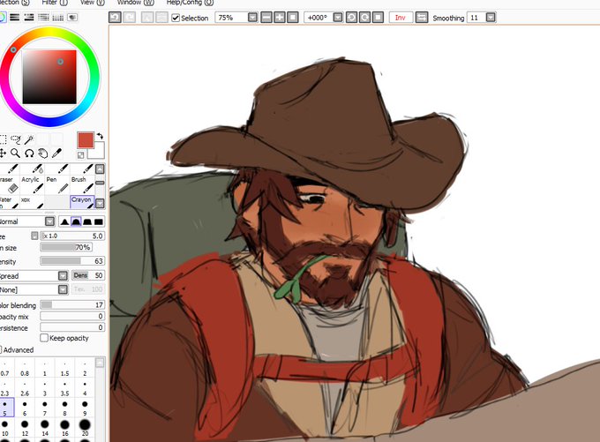Rotate canvas clockwise button

click(364, 18)
